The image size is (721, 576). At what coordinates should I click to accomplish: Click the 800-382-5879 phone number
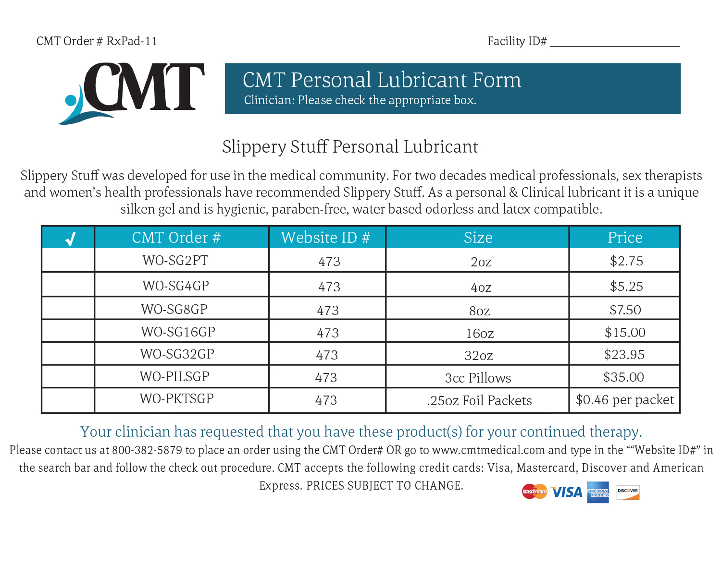click(147, 450)
